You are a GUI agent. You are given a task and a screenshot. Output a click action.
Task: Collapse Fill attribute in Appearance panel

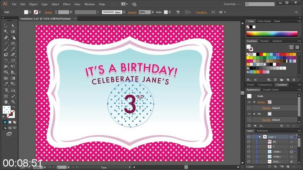tap(254, 114)
